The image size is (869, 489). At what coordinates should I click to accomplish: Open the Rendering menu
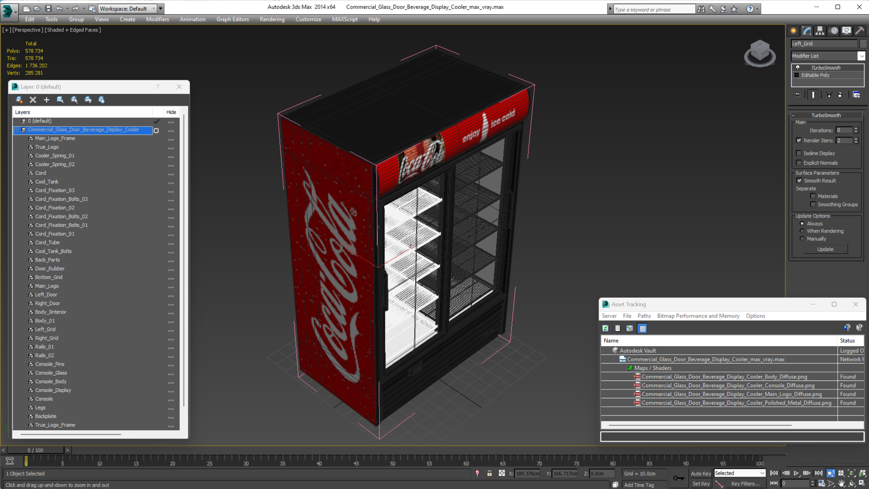pos(272,19)
